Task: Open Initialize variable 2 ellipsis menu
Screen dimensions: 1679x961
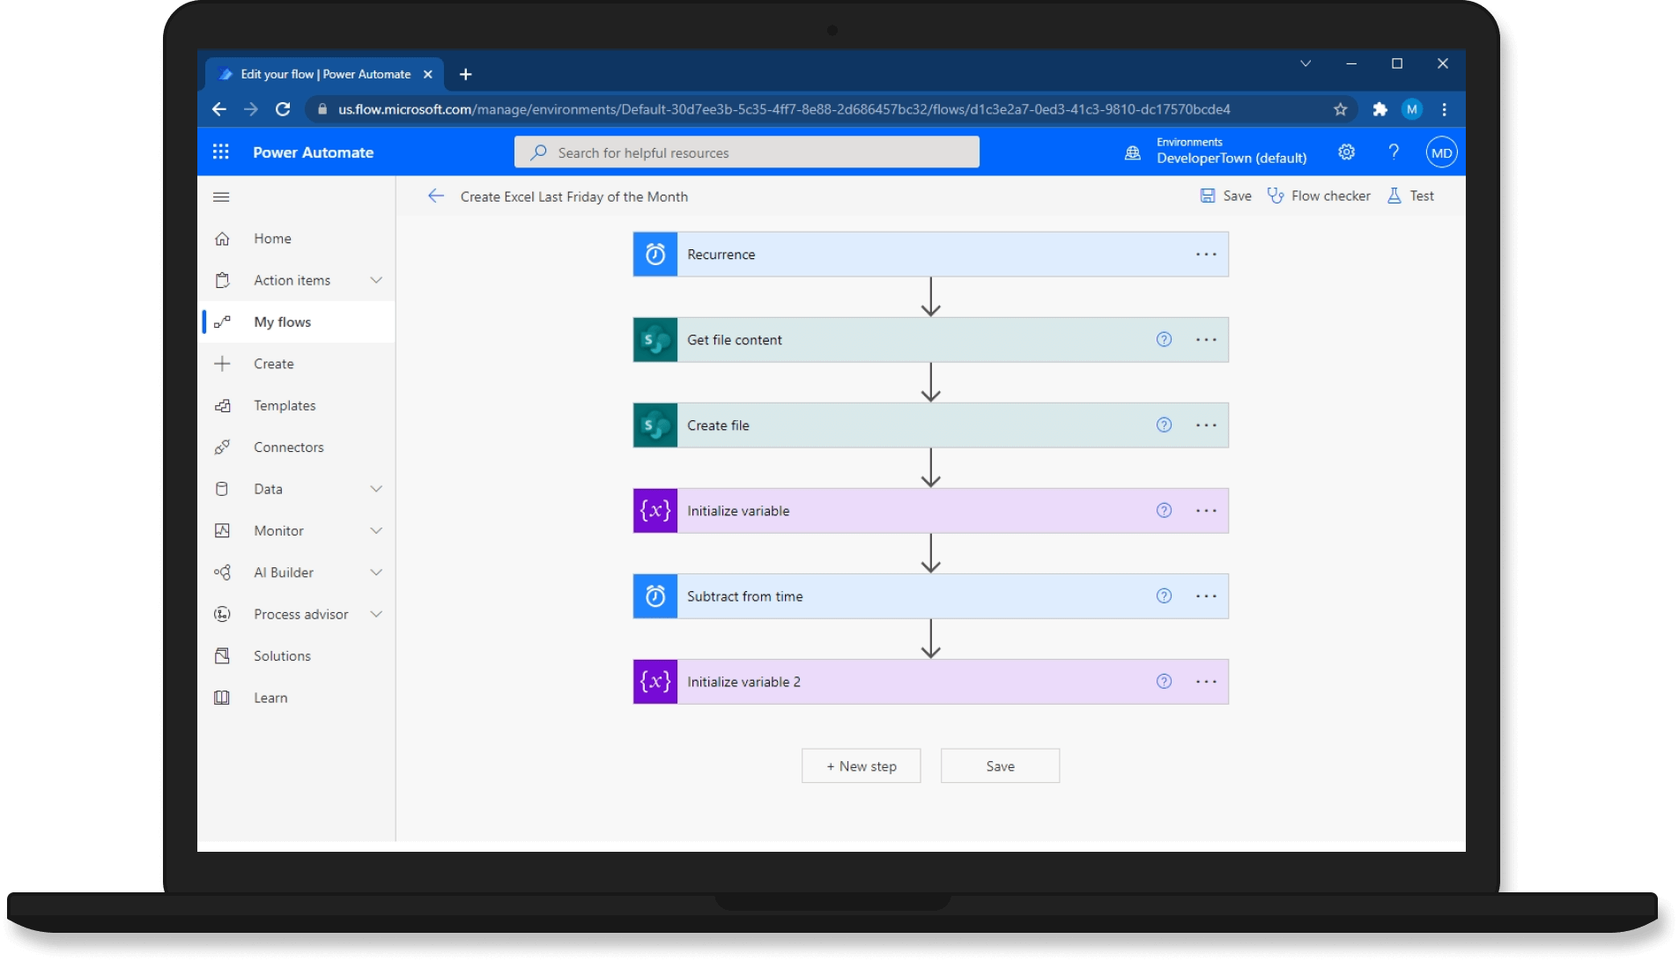Action: (x=1206, y=682)
